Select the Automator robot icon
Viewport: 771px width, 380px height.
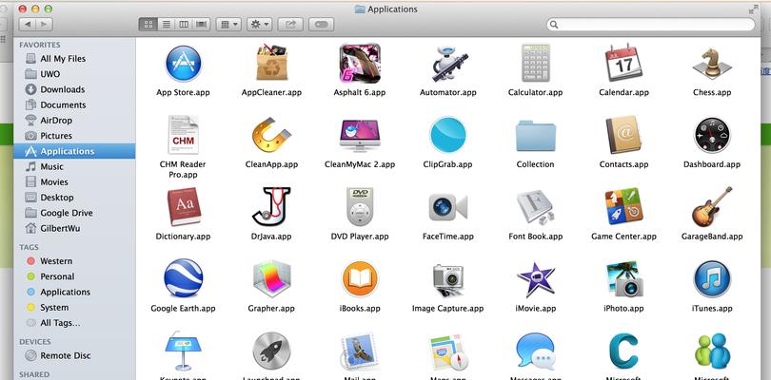[x=448, y=64]
